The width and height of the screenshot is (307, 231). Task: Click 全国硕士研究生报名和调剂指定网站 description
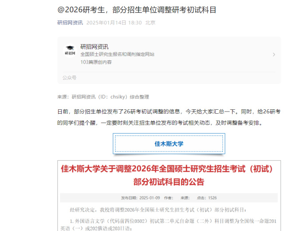(117, 54)
